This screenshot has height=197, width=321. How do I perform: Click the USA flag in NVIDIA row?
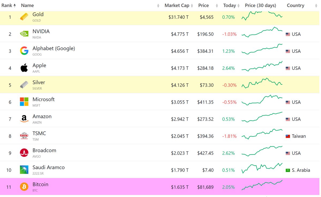(288, 34)
